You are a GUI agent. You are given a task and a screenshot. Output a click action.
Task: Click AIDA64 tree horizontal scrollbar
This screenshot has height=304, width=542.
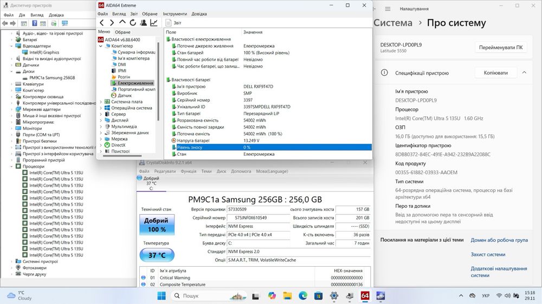(x=122, y=156)
